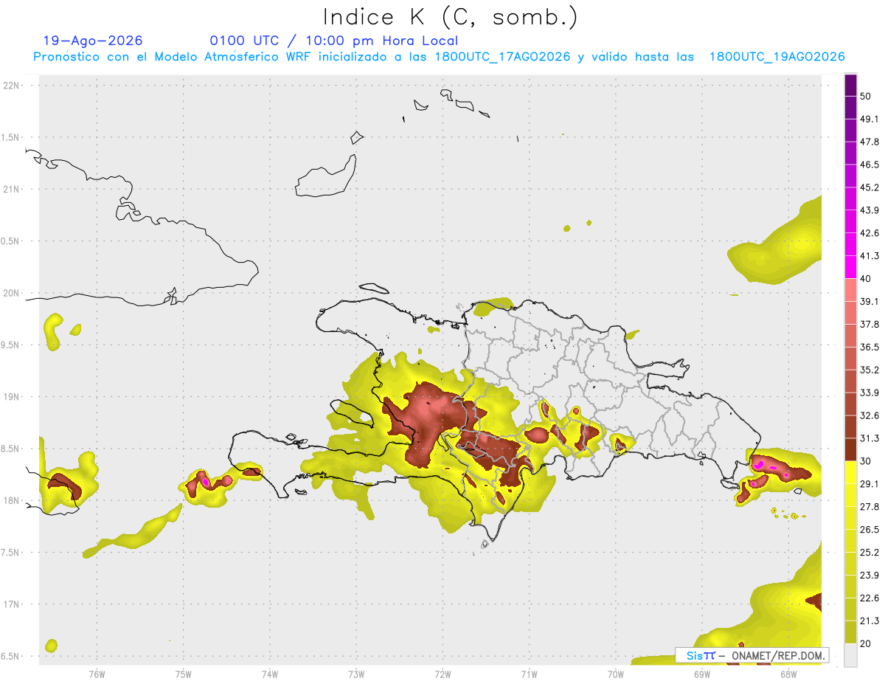Viewport: 885px width, 684px height.
Task: Click the colorbar value 29.1
Action: (x=870, y=484)
